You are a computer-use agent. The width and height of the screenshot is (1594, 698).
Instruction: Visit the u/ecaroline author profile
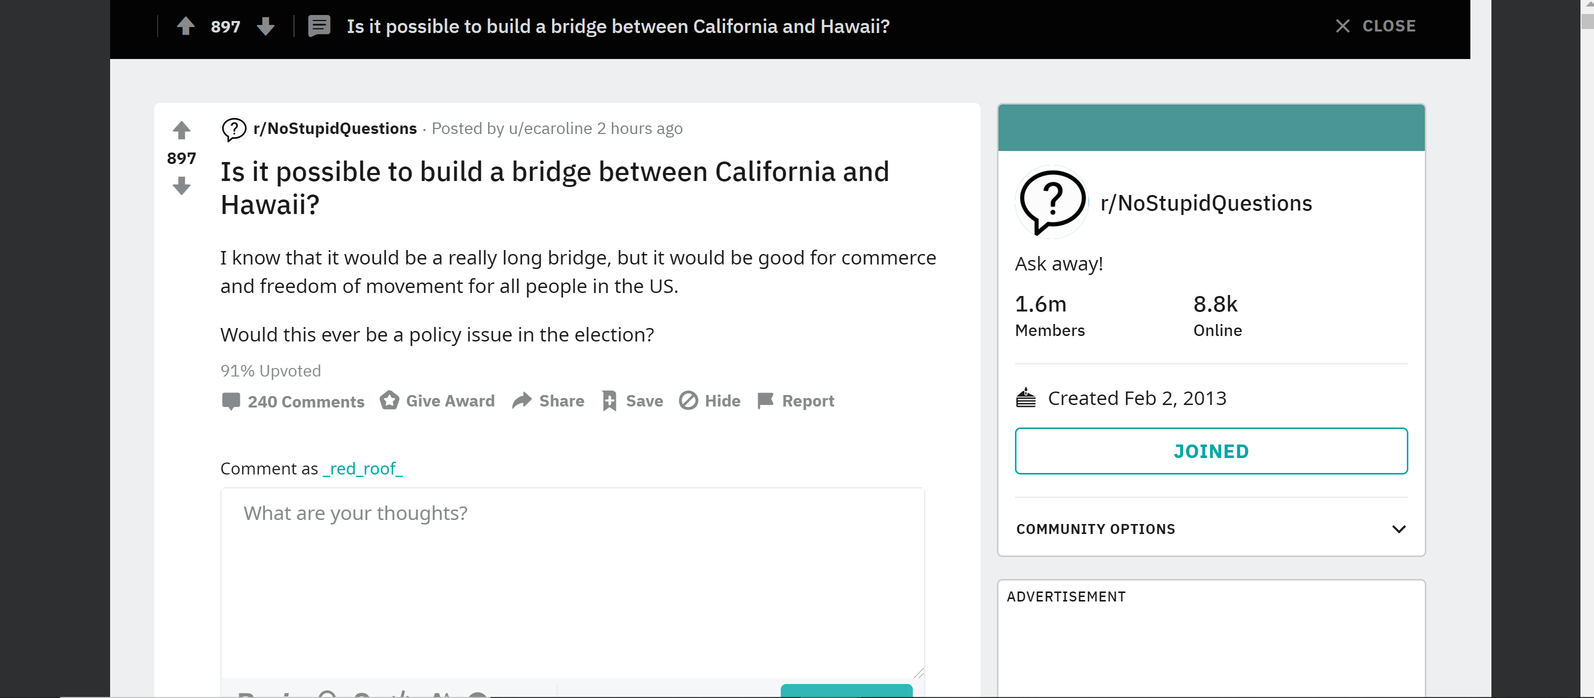(550, 128)
